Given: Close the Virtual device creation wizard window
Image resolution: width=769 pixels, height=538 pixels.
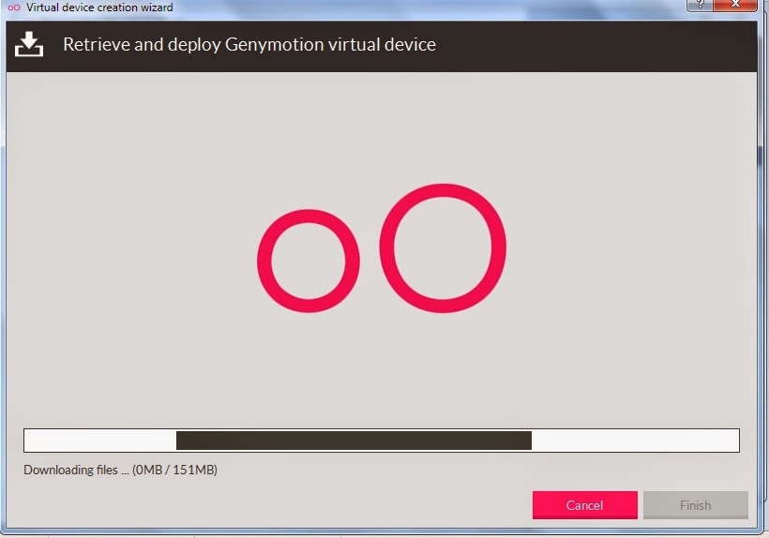Looking at the screenshot, I should (x=735, y=5).
